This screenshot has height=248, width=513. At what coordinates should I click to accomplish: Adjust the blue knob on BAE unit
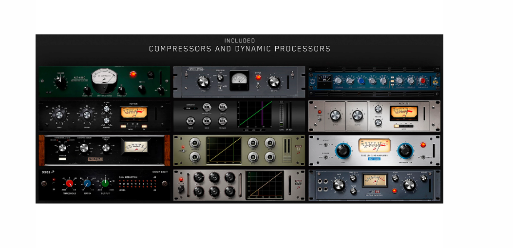tap(361, 81)
